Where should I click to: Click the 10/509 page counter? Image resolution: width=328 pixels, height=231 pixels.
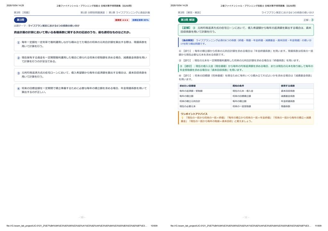click(x=154, y=226)
